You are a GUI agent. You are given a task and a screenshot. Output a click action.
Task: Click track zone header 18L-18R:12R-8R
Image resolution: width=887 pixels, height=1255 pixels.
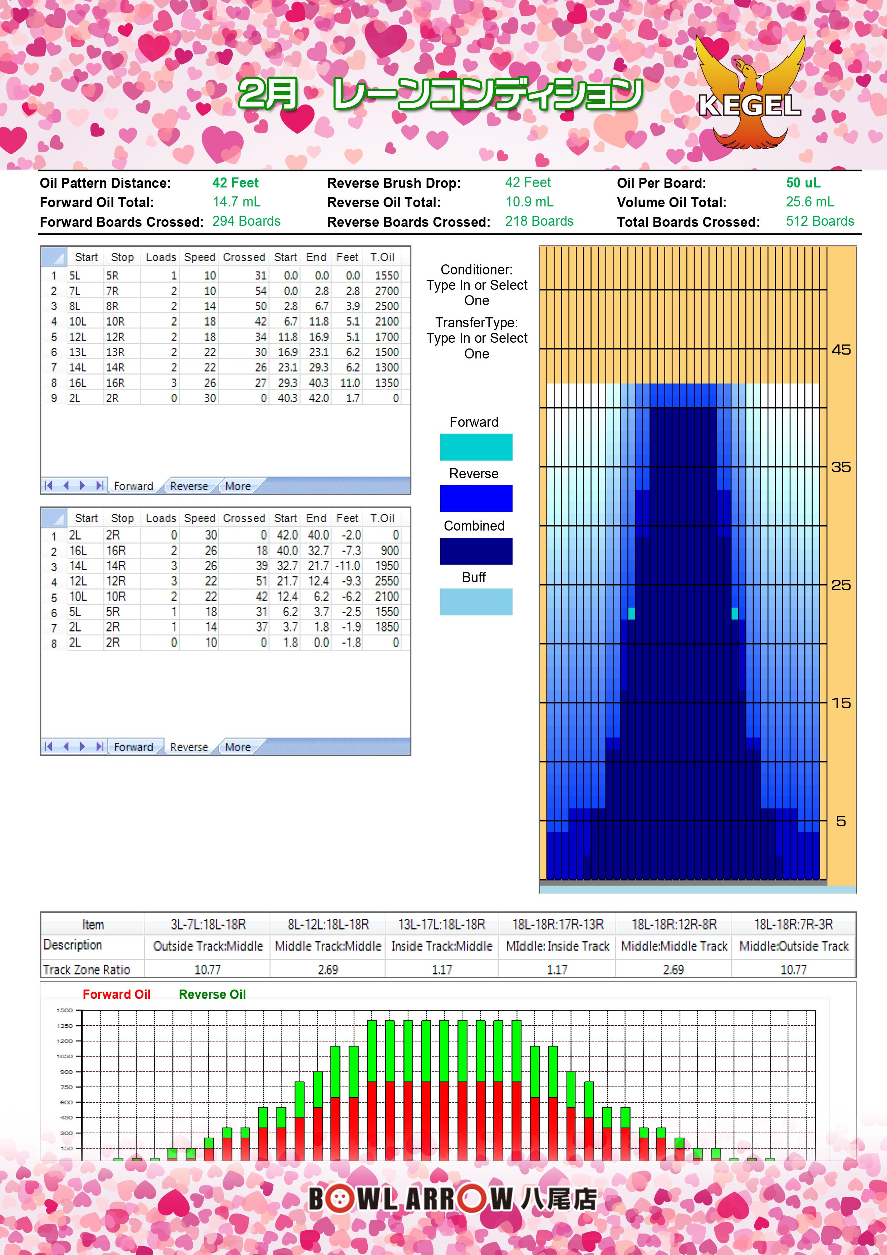click(674, 924)
